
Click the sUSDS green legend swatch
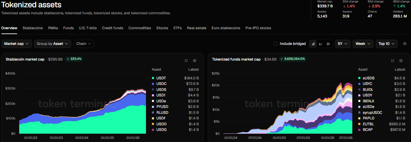coord(359,78)
